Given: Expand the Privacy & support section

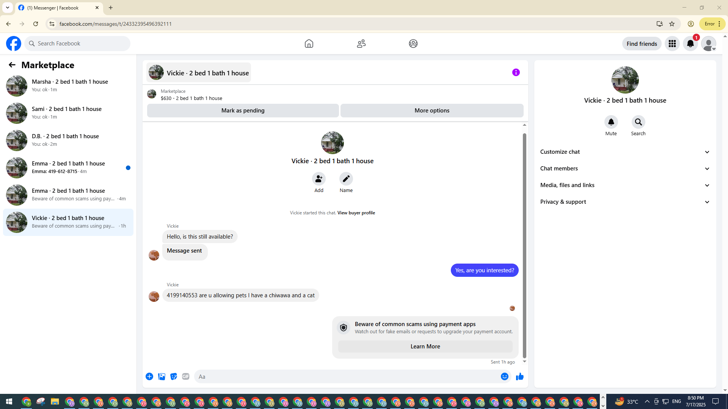Looking at the screenshot, I should [x=625, y=202].
